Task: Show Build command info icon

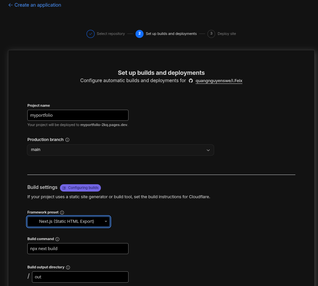Action: tap(57, 239)
